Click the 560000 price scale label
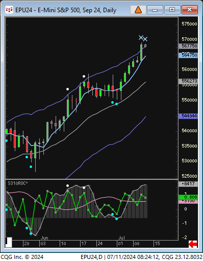 click(x=189, y=69)
